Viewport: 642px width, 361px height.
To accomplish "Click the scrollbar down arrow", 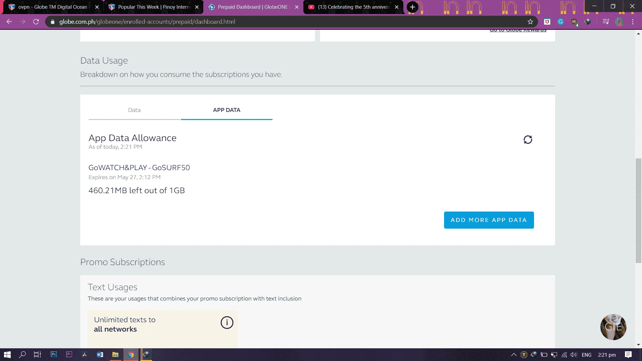I will tap(638, 345).
